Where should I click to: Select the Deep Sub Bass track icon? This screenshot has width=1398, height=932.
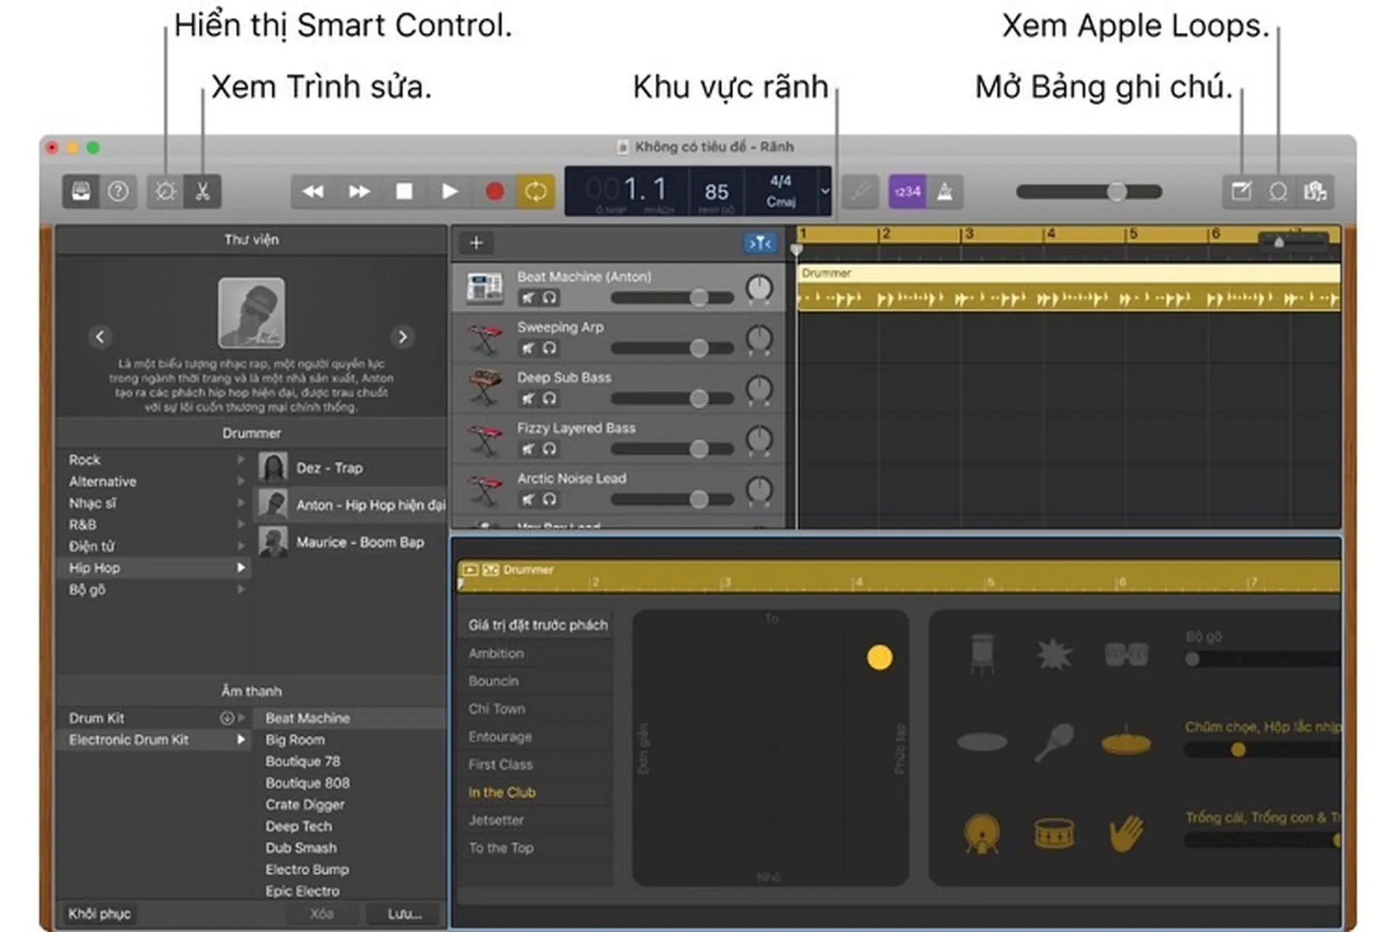[485, 389]
